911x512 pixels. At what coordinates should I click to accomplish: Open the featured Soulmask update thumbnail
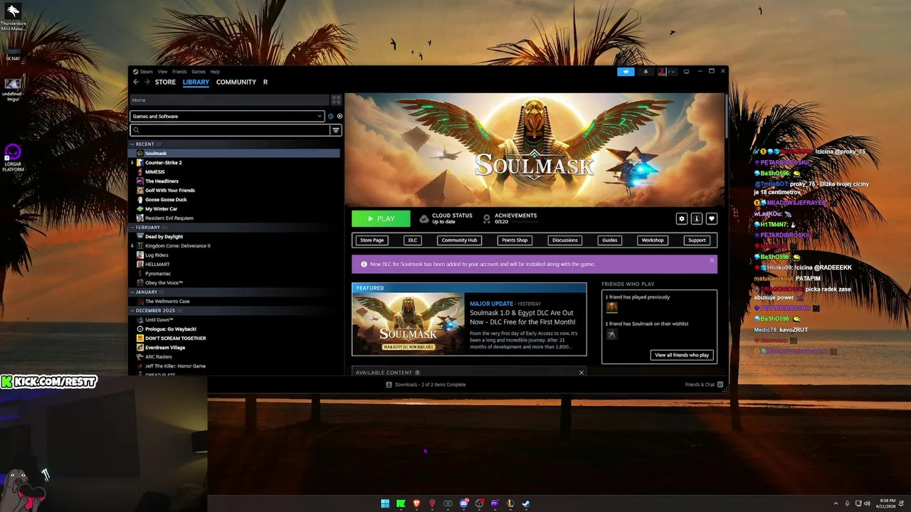(409, 324)
